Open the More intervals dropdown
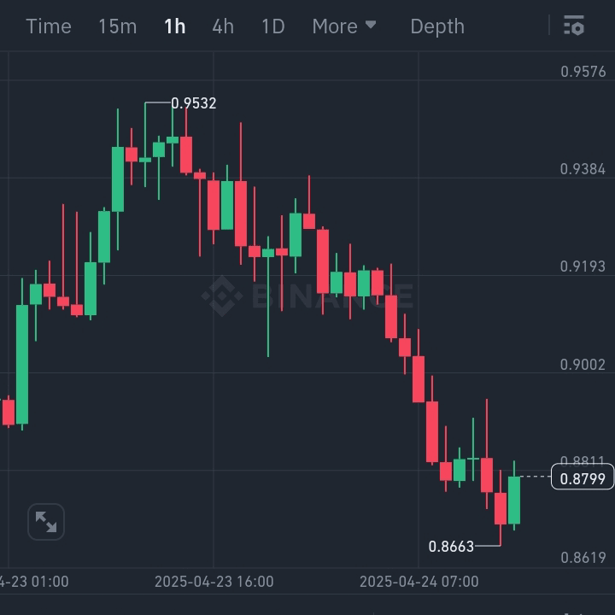Image resolution: width=615 pixels, height=615 pixels. click(x=343, y=26)
